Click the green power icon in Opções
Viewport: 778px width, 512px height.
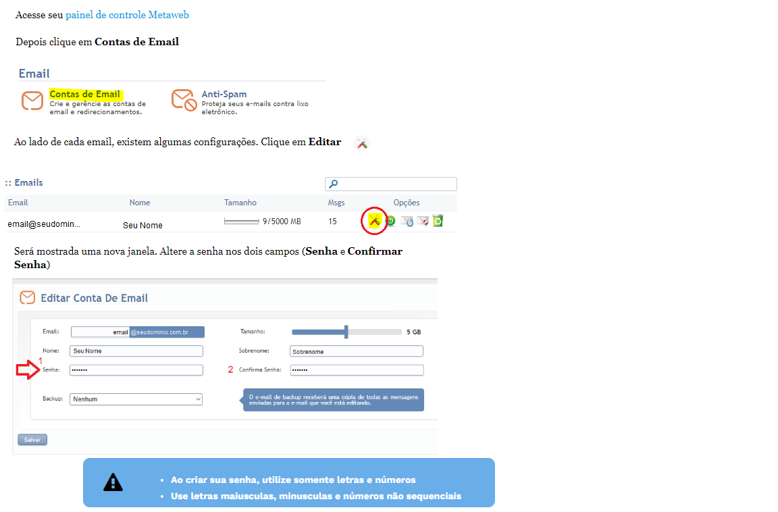tap(390, 221)
